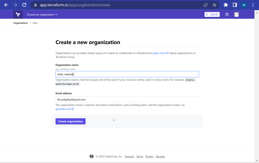Image resolution: width=259 pixels, height=163 pixels.
Task: Click the Organization name label
Action: 67,65
